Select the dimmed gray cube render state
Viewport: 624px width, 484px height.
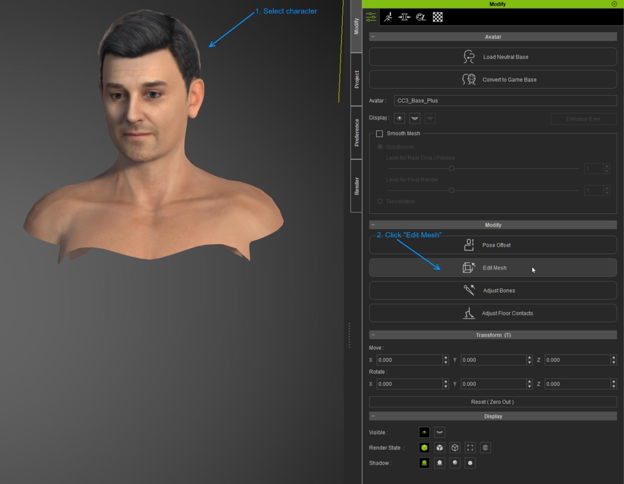[x=485, y=448]
